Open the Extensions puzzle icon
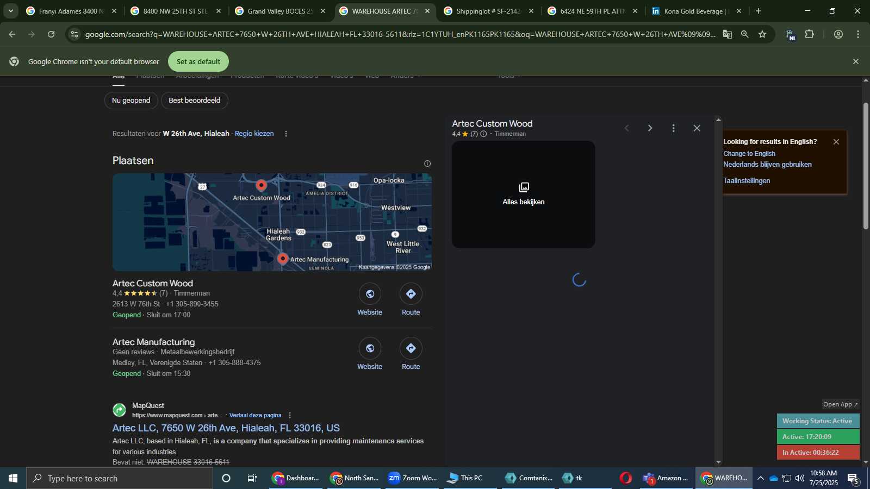This screenshot has width=870, height=489. (x=810, y=34)
